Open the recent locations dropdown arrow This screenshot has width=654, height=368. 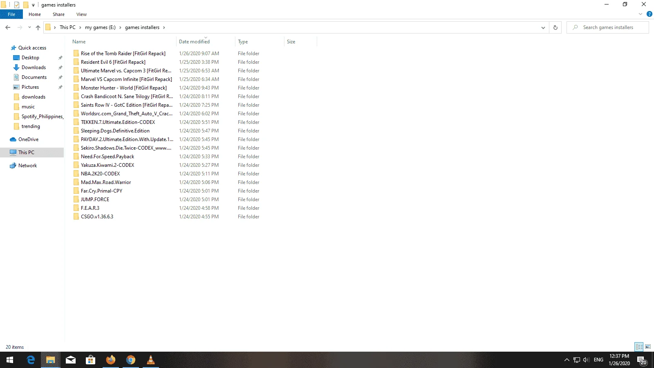click(29, 27)
